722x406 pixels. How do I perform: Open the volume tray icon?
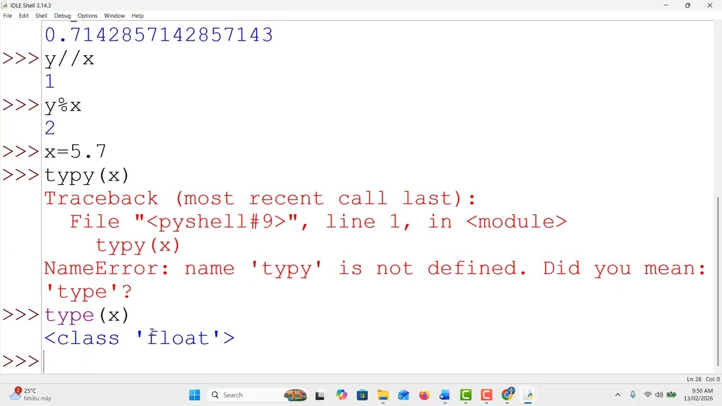click(x=659, y=395)
